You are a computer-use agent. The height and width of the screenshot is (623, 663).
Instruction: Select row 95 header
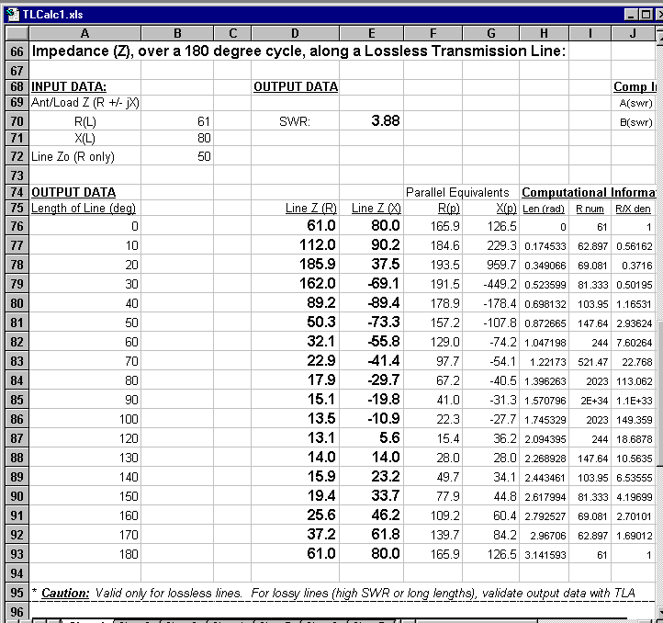click(17, 593)
